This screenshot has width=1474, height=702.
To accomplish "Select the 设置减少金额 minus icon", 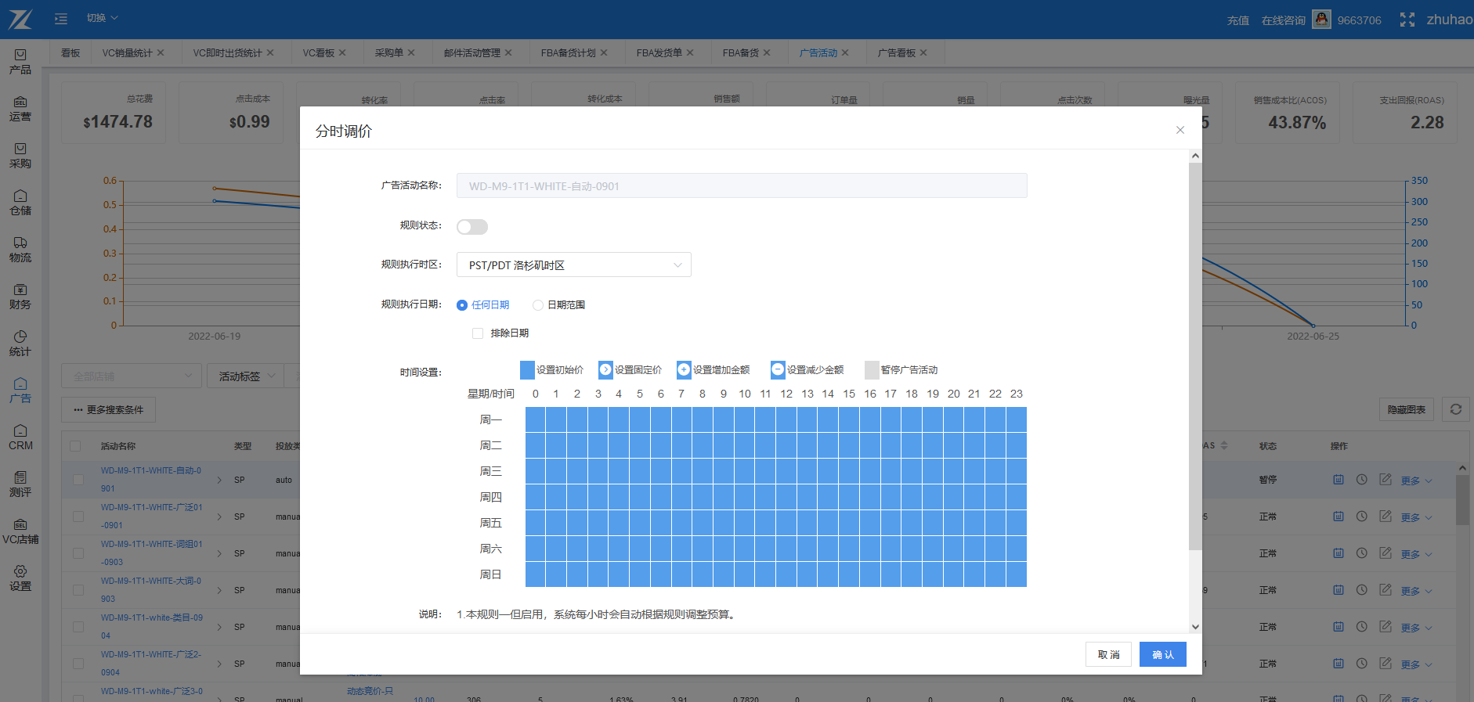I will (778, 369).
